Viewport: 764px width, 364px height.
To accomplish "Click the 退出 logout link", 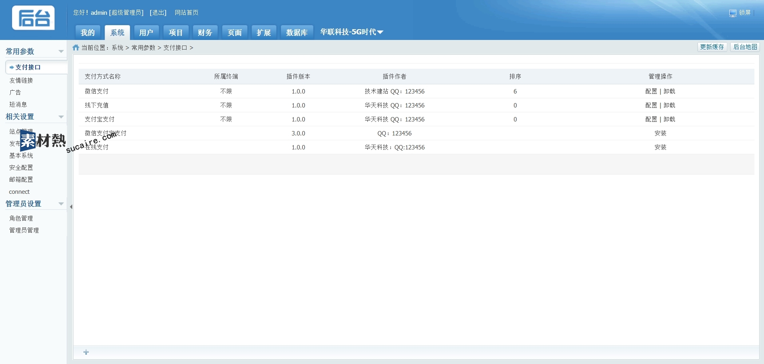I will [158, 13].
